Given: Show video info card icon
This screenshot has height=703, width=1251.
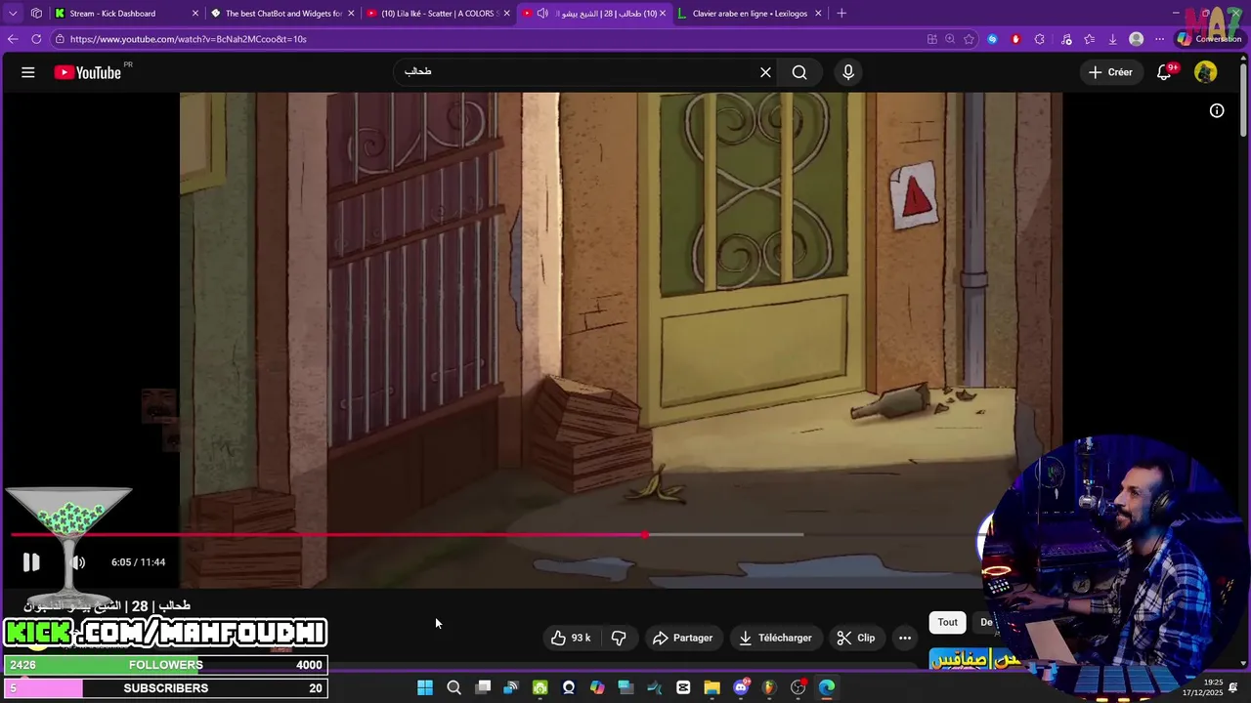Looking at the screenshot, I should pos(1217,110).
